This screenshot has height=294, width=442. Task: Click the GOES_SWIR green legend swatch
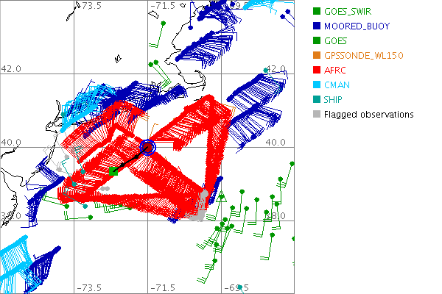[x=316, y=11]
